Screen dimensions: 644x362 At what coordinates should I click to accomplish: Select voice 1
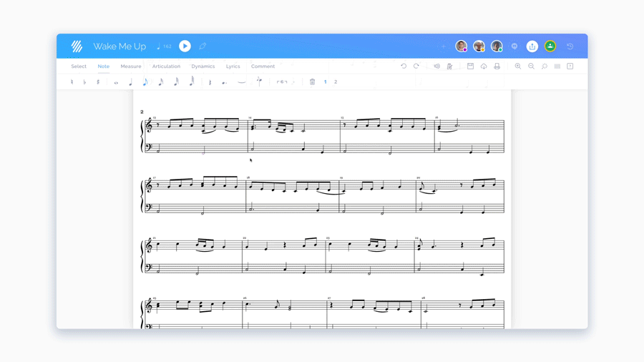[x=326, y=82]
